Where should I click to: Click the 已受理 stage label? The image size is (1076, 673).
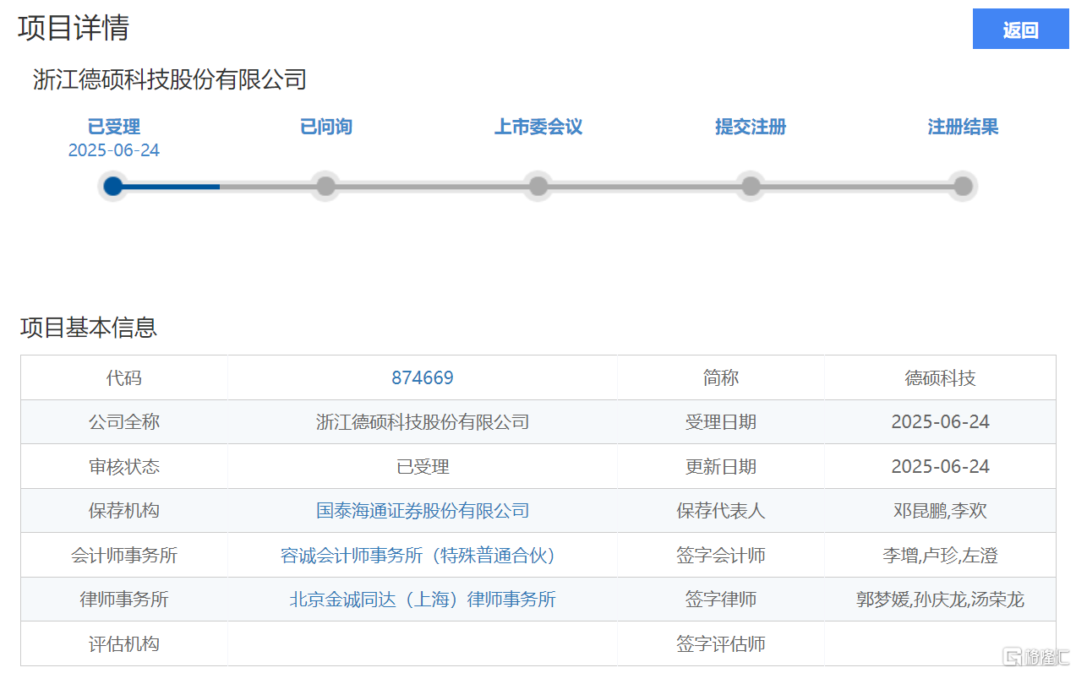pos(114,127)
